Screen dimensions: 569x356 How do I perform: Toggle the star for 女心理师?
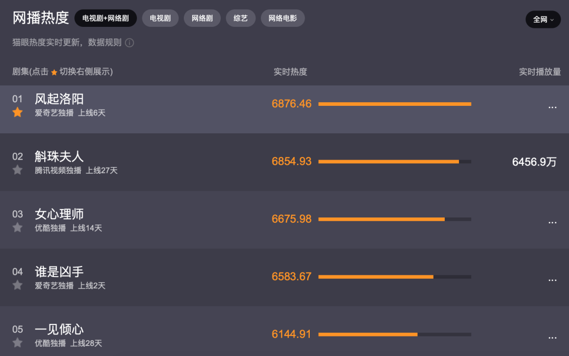point(17,228)
